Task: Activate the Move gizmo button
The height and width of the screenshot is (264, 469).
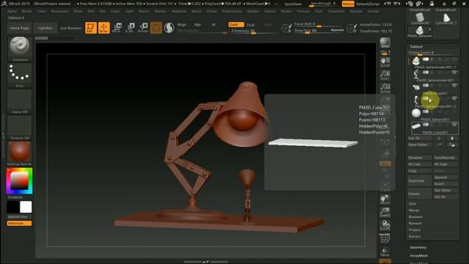Action: [117, 28]
